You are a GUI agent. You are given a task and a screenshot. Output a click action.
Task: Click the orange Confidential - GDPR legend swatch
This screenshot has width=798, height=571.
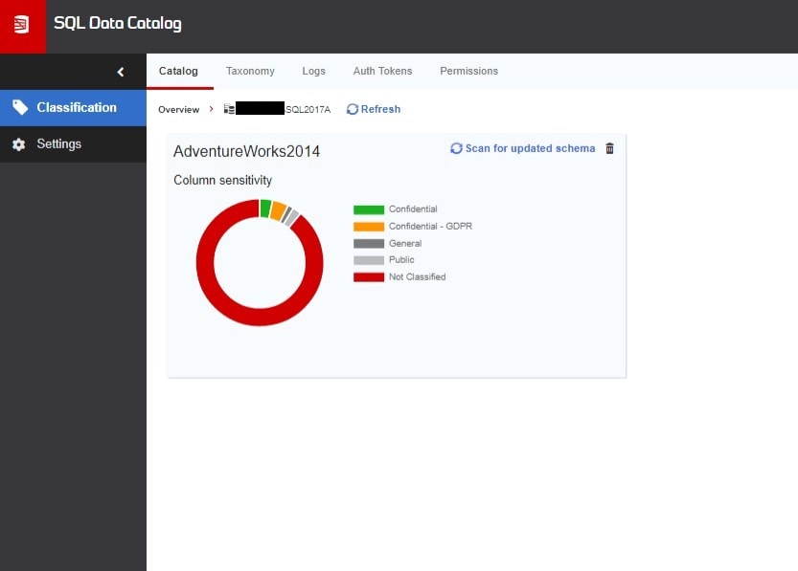(x=369, y=227)
